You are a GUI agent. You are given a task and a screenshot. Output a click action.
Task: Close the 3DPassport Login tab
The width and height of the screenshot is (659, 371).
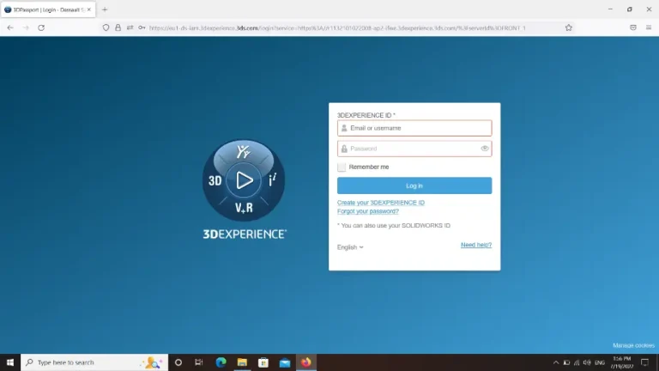[x=89, y=9]
